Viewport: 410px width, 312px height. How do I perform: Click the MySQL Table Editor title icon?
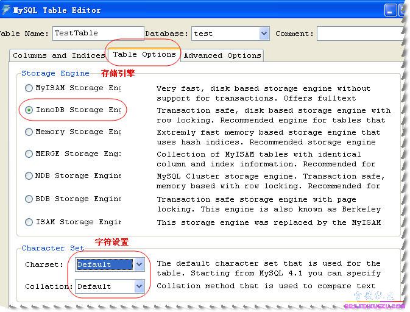pyautogui.click(x=5, y=10)
